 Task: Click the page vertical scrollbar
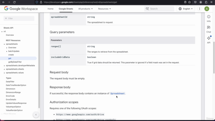pyautogui.click(x=214, y=57)
